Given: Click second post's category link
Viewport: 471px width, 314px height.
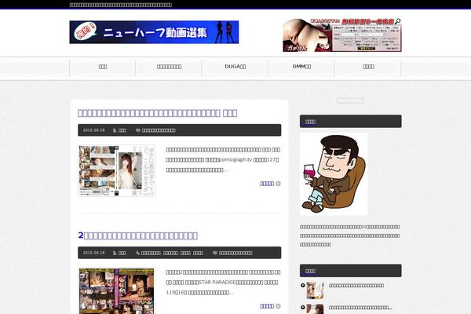Looking at the screenshot, I should click(122, 253).
